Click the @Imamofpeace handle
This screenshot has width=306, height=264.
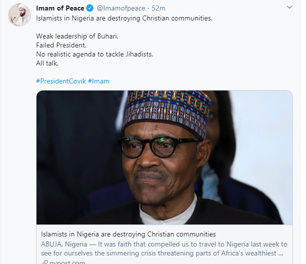click(121, 8)
